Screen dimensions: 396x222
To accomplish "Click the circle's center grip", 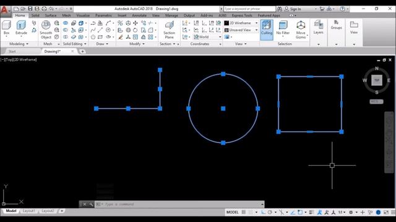I will click(x=223, y=109).
